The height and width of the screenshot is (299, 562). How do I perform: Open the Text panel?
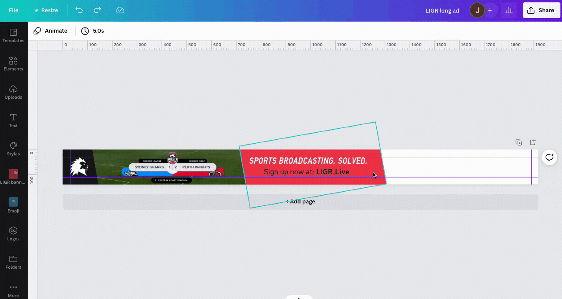[x=13, y=120]
